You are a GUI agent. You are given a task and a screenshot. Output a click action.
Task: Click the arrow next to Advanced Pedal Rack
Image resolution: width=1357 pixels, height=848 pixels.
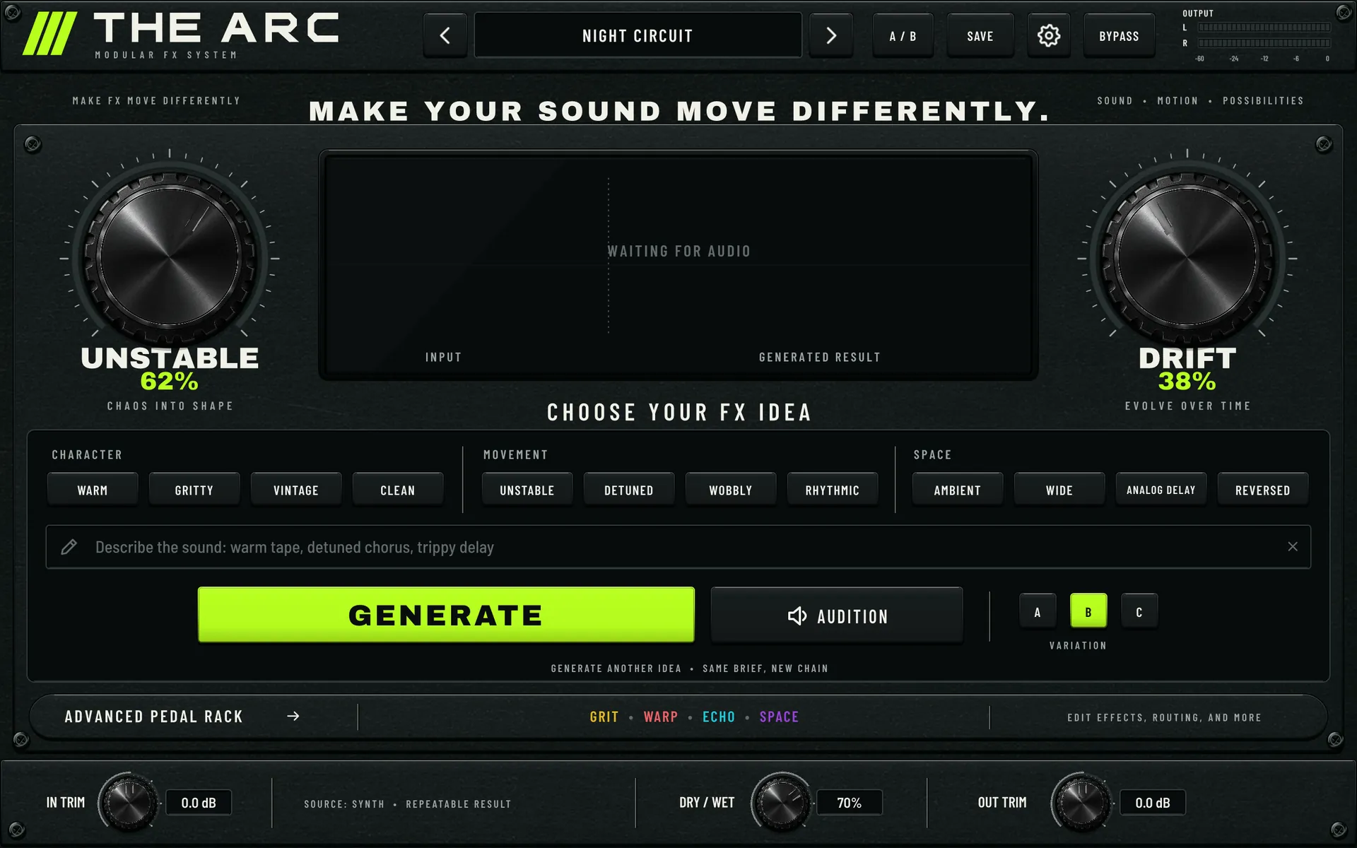293,716
